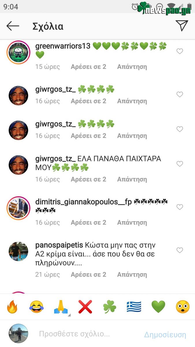The image size is (195, 347).
Task: Reply to panospaipetis via Απάντηση
Action: tap(132, 274)
